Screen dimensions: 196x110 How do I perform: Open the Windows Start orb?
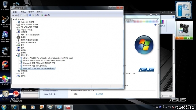point(4,107)
